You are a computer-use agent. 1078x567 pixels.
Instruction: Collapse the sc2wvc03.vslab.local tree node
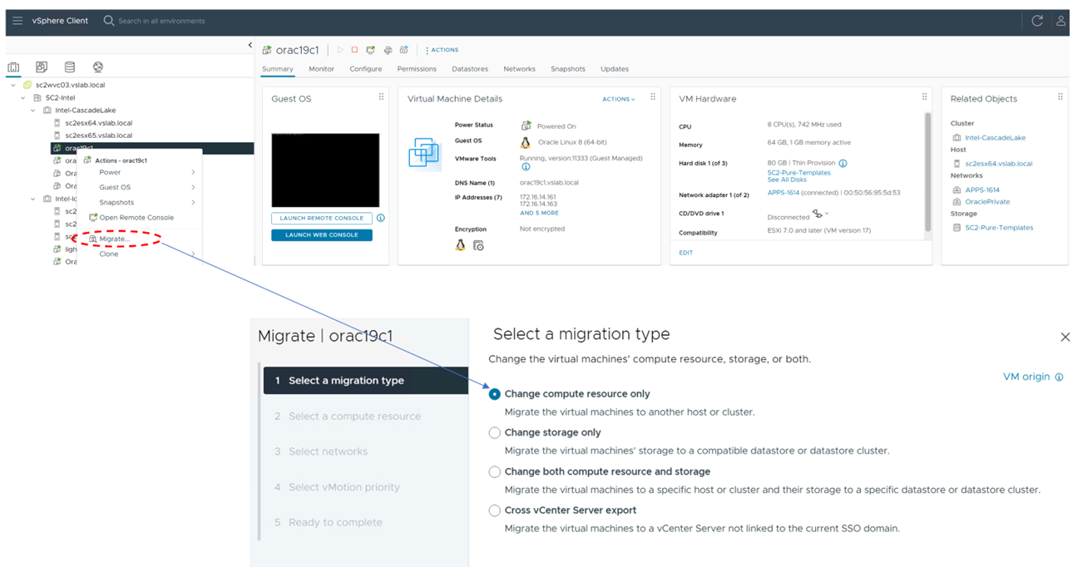coord(13,85)
